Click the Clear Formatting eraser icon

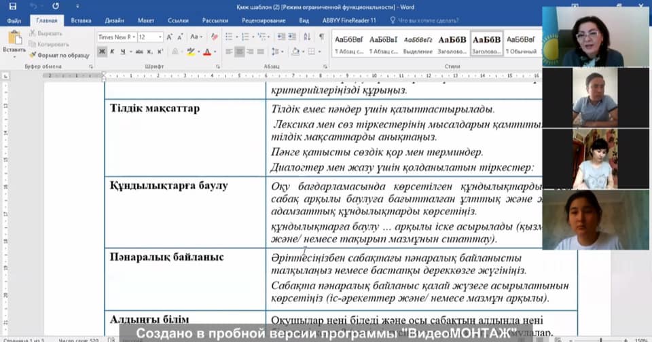213,37
